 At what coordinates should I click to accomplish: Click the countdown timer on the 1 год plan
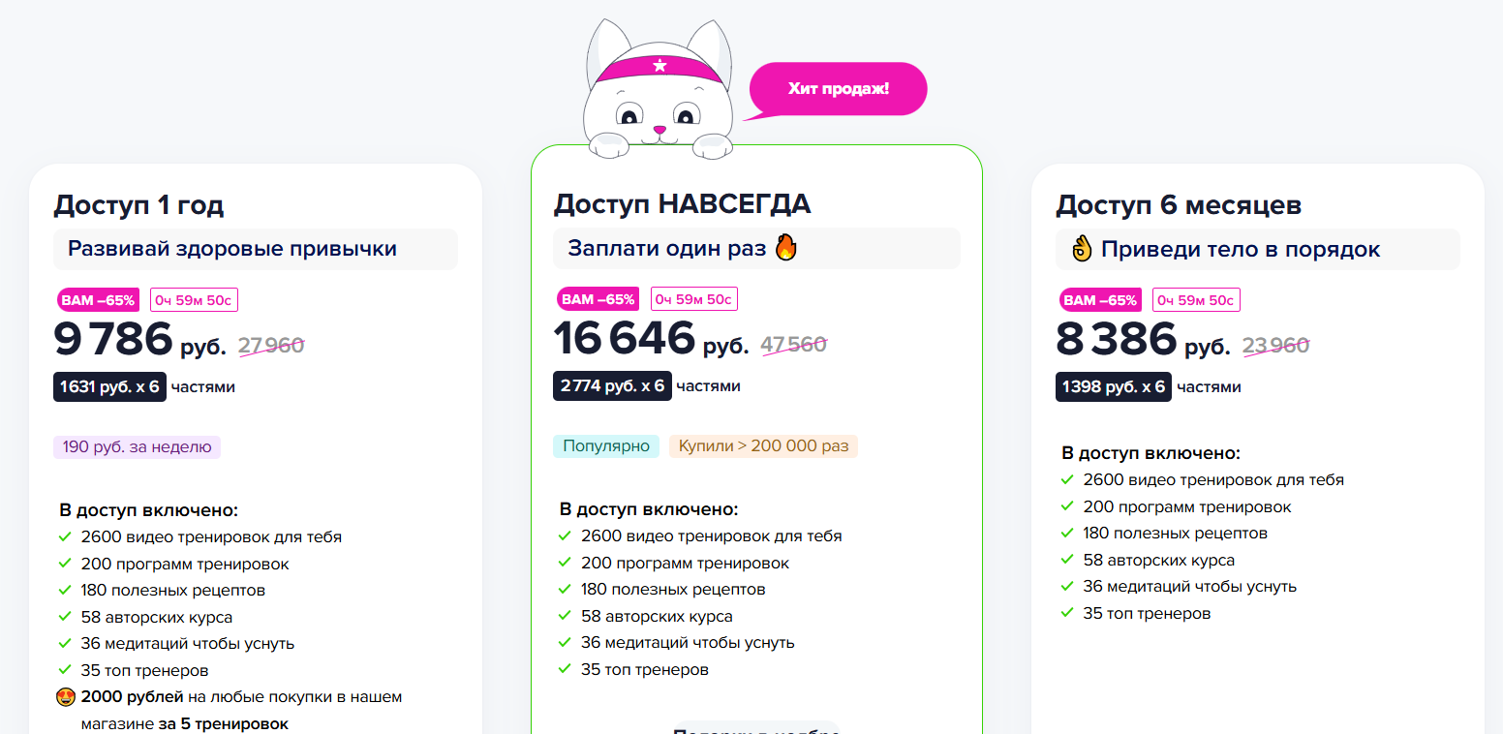click(194, 300)
